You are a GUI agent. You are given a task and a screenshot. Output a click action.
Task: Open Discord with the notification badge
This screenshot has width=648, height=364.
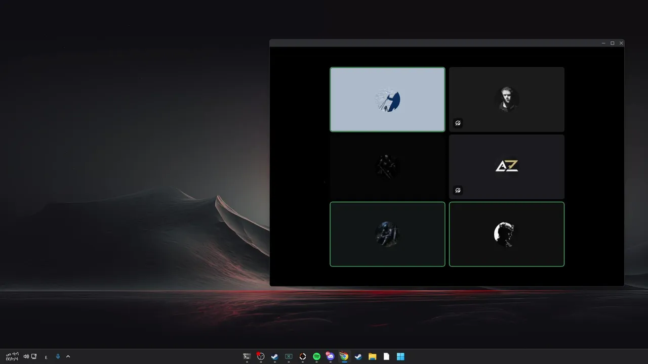coord(331,356)
